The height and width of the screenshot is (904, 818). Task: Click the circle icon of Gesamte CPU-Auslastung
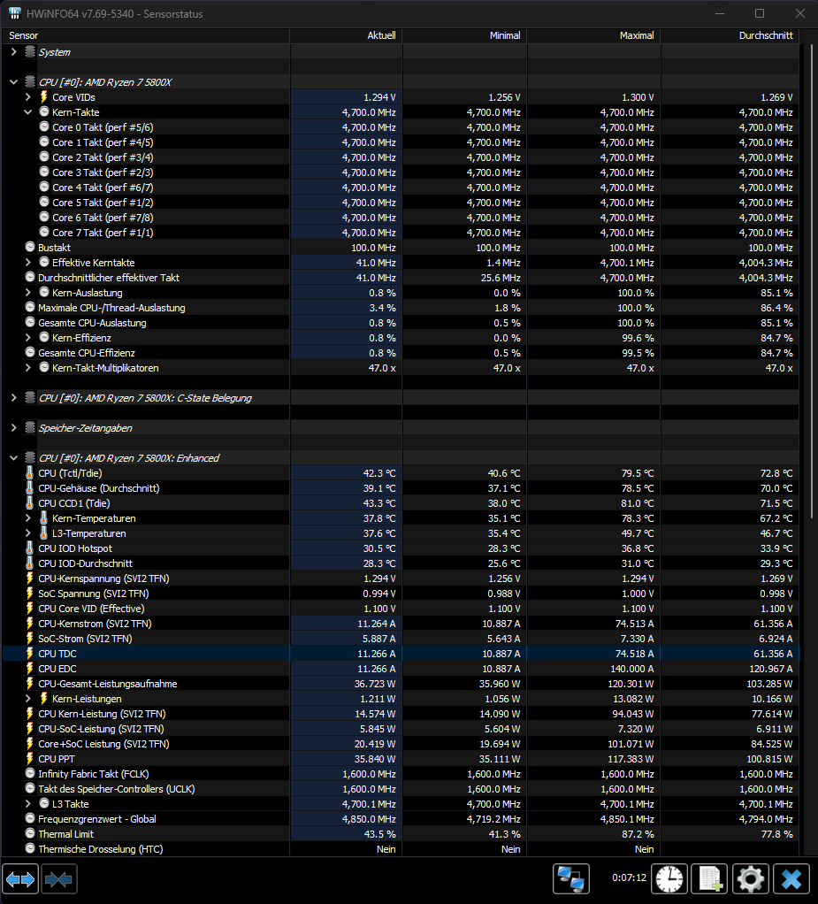30,322
